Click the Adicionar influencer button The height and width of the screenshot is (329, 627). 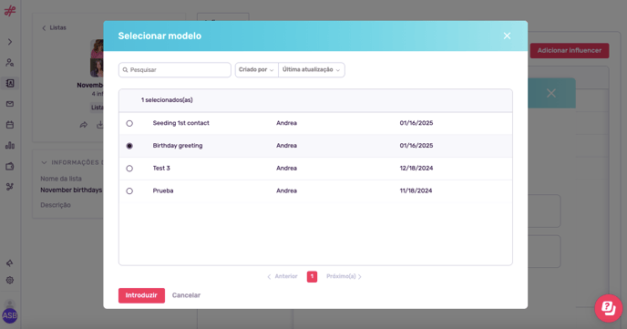pyautogui.click(x=570, y=51)
